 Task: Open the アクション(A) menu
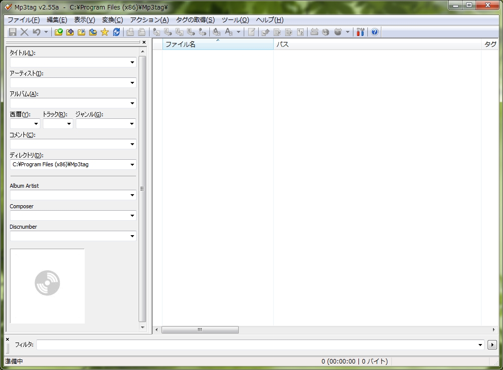point(150,20)
